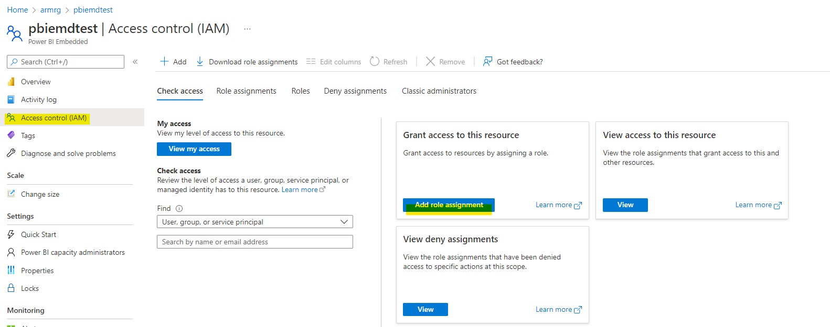The width and height of the screenshot is (830, 327).
Task: Open the ellipsis more options next to title
Action: point(248,29)
